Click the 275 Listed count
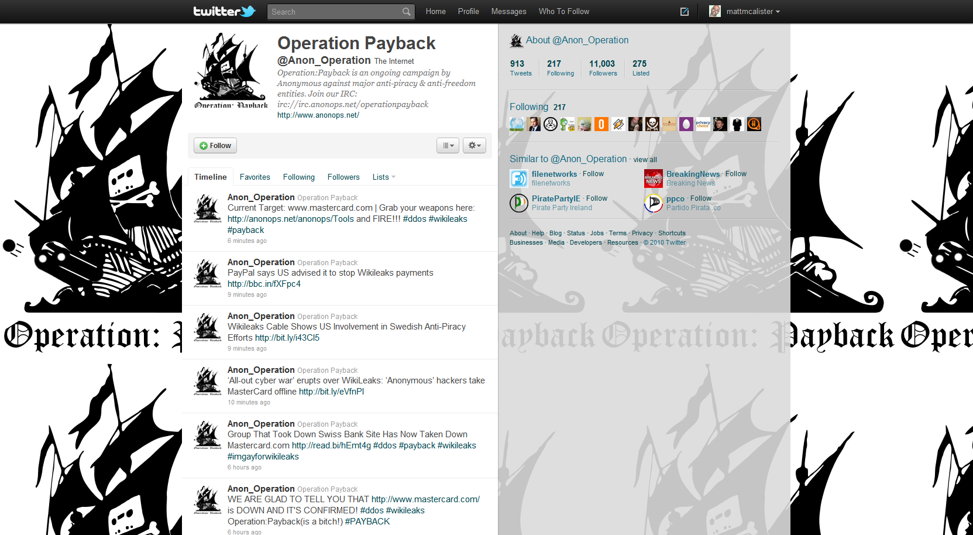 tap(641, 68)
